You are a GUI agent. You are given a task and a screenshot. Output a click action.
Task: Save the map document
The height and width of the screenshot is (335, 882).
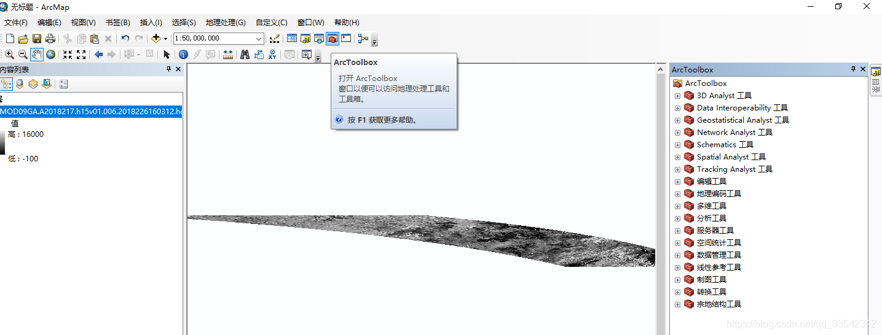[x=37, y=39]
